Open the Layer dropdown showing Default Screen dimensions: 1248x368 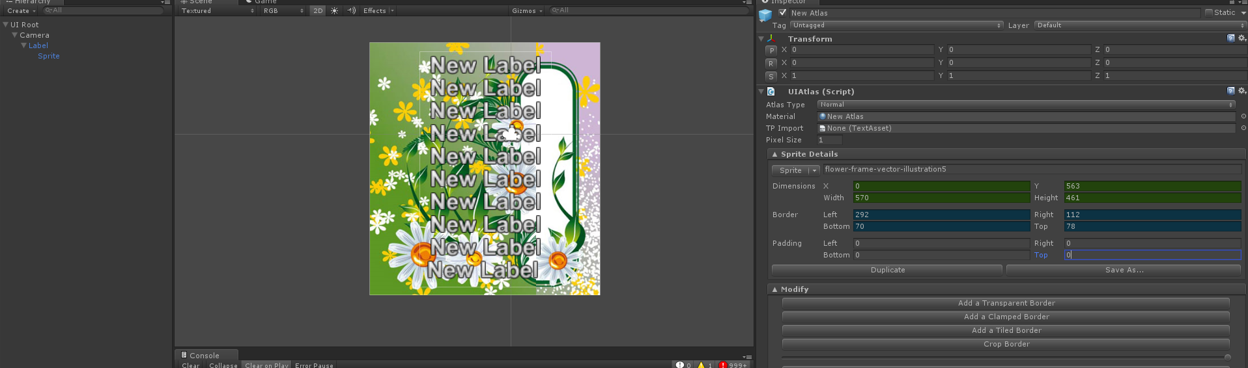pyautogui.click(x=1140, y=25)
